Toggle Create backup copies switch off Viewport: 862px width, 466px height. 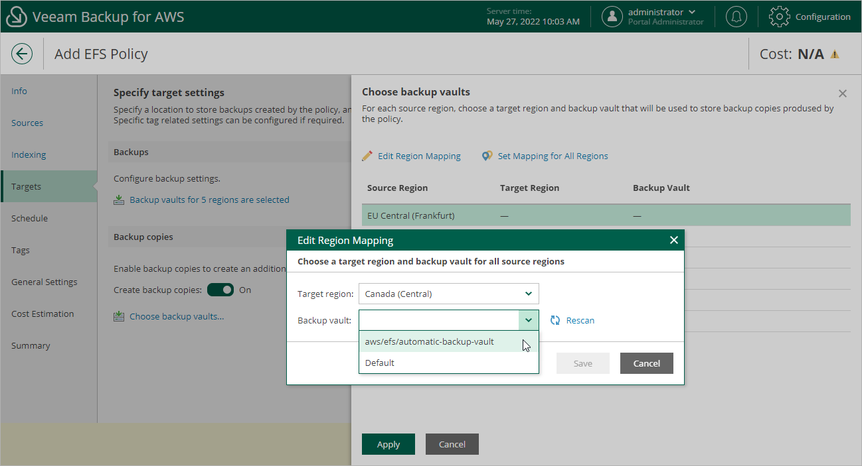(220, 290)
